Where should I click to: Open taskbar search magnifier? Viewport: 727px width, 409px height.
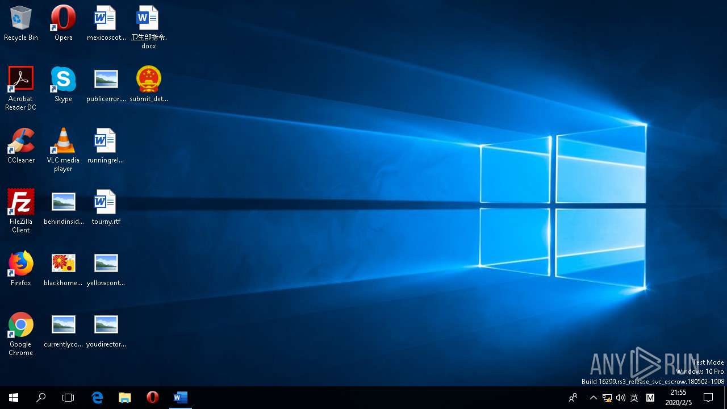click(x=41, y=398)
